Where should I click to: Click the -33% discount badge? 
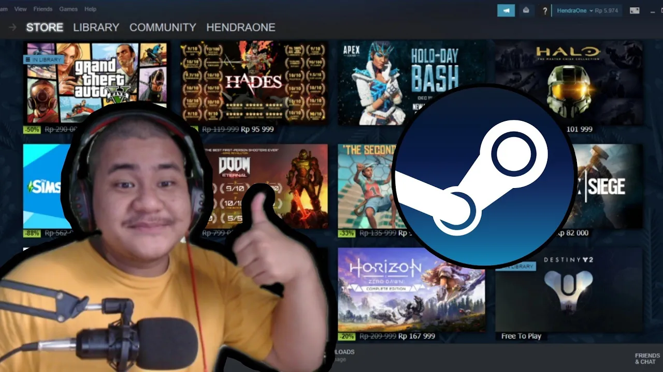tap(347, 234)
